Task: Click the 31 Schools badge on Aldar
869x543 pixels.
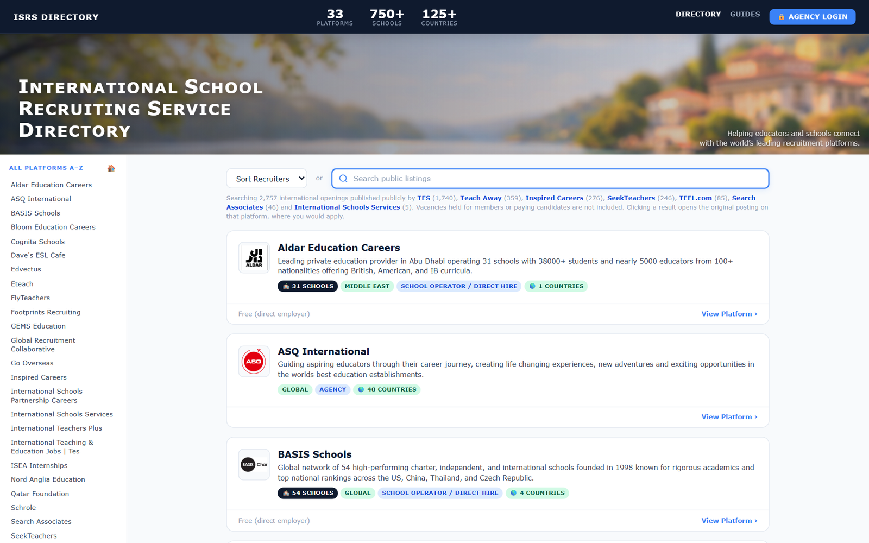Action: pyautogui.click(x=307, y=286)
